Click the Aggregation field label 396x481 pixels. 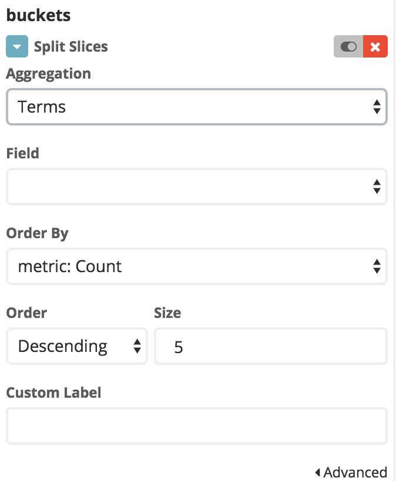point(48,74)
